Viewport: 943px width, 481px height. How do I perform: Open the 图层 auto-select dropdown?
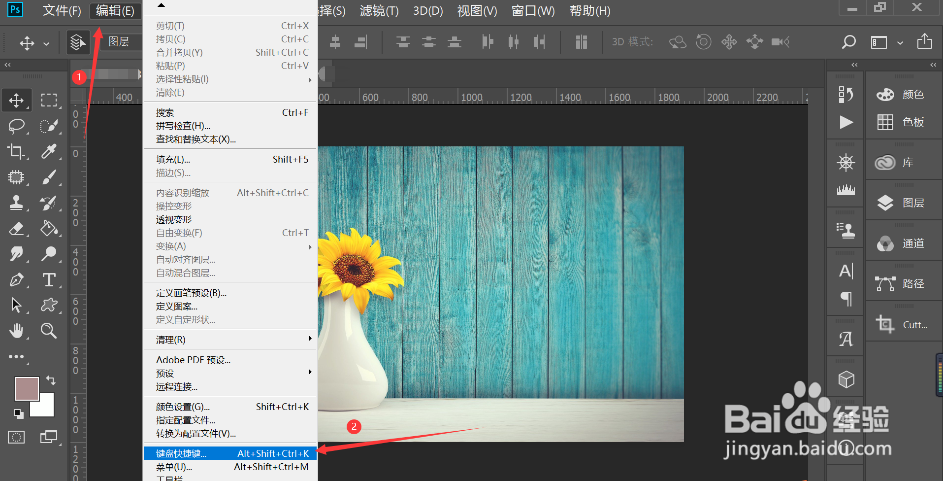[121, 42]
